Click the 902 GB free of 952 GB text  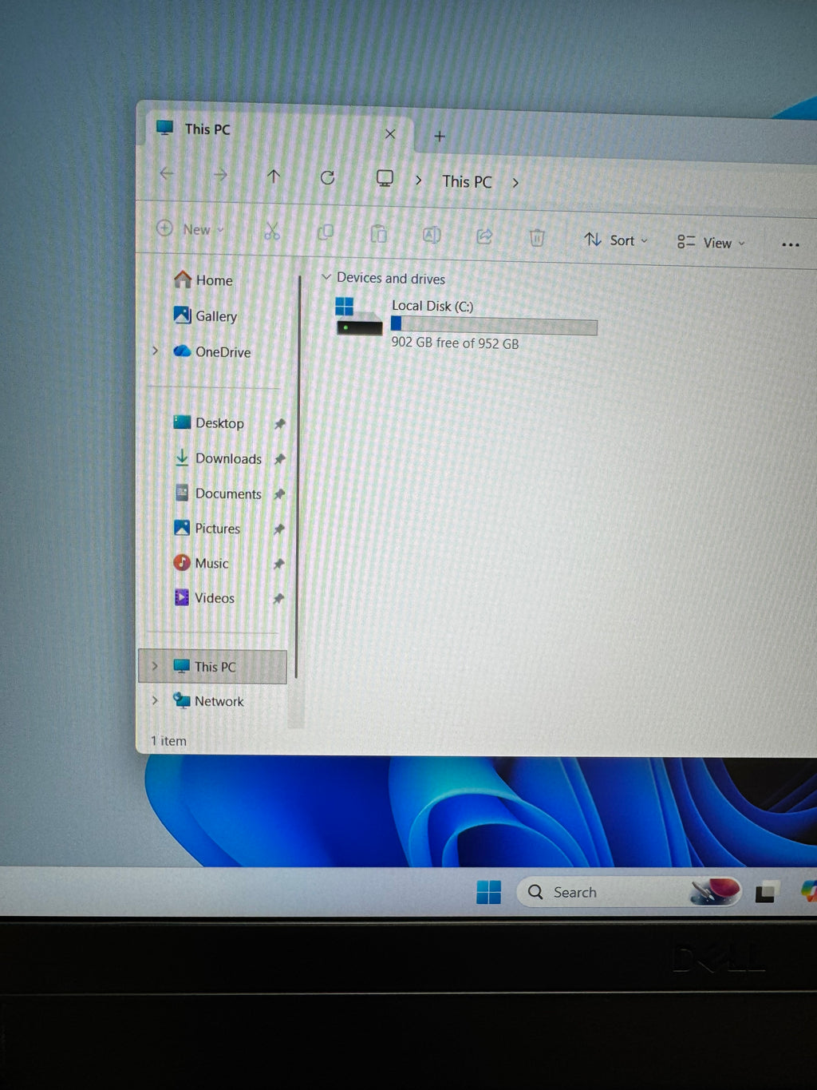coord(455,343)
